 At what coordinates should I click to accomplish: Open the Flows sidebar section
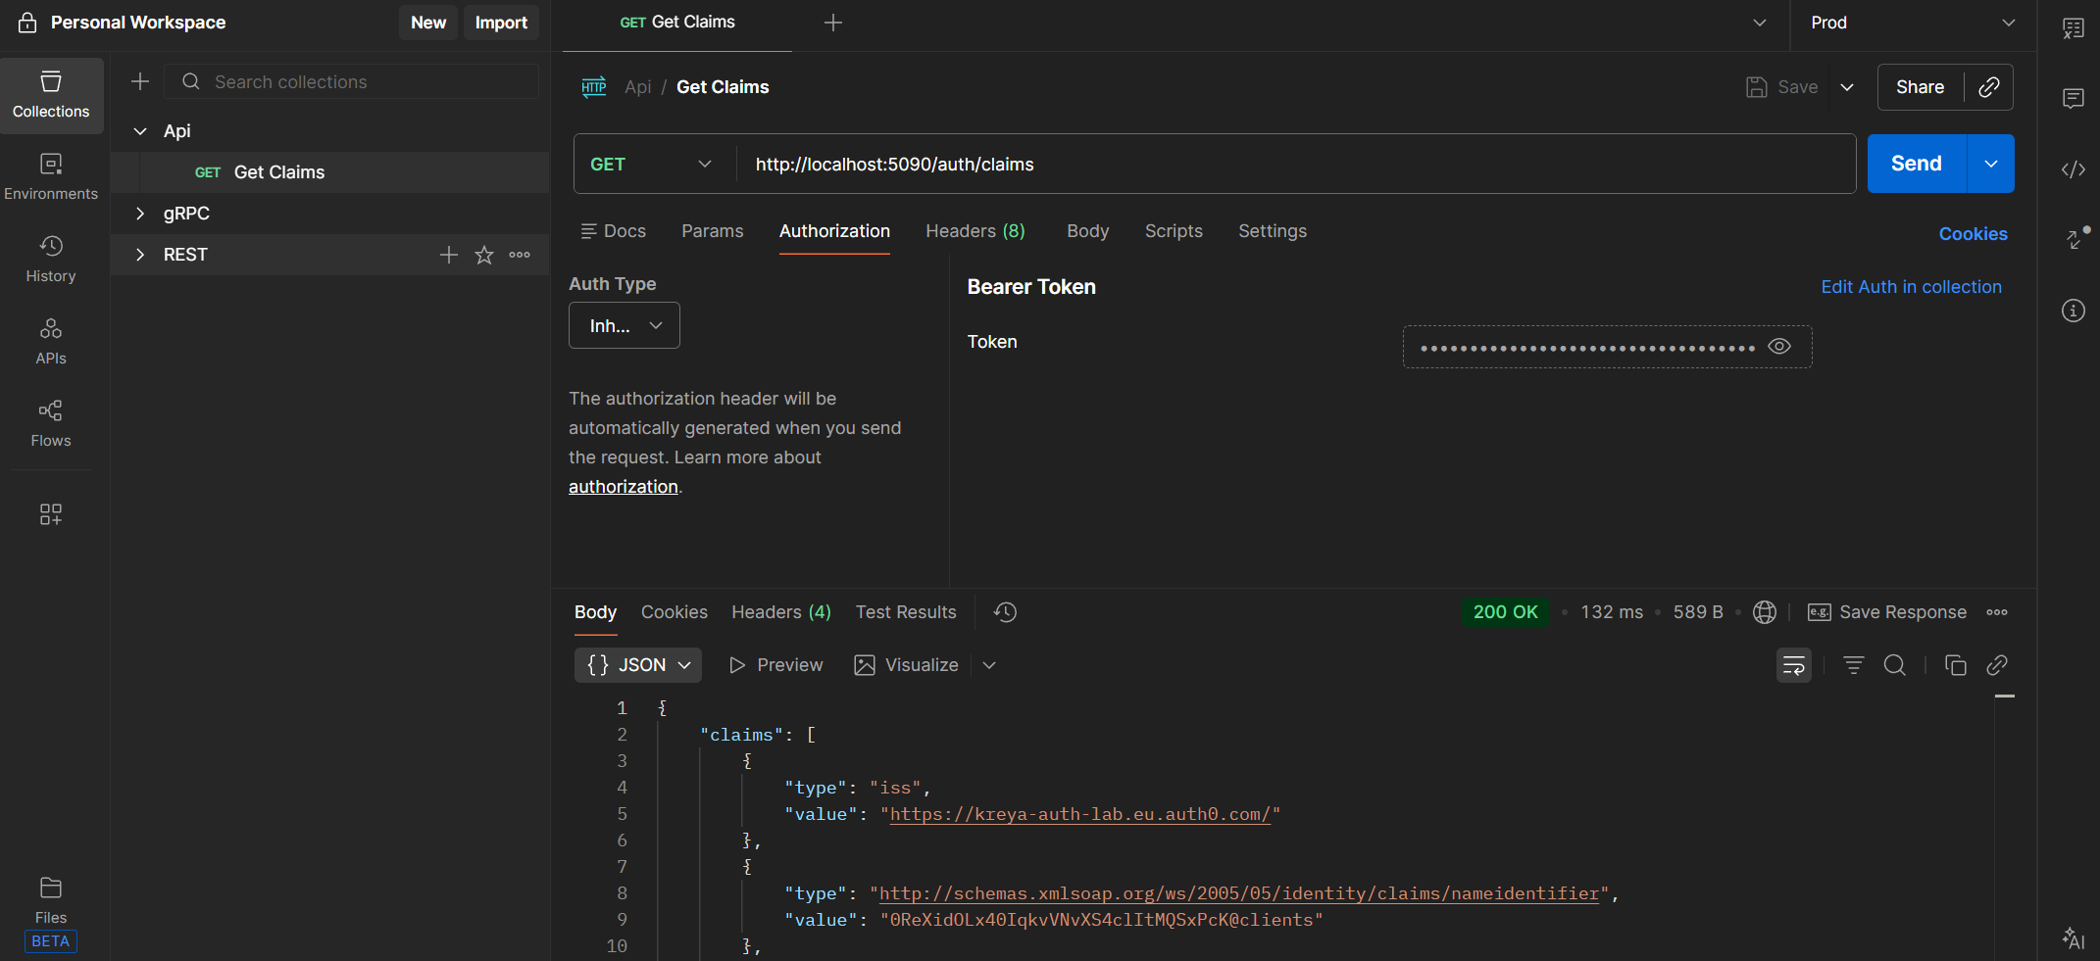(x=51, y=423)
